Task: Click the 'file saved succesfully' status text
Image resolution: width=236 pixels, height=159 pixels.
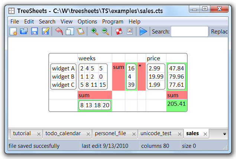Action: click(x=34, y=146)
